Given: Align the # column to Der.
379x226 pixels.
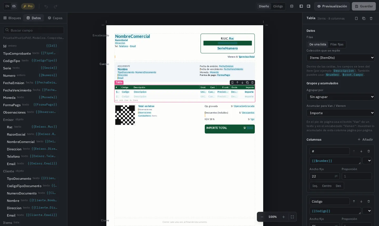Looking at the screenshot, I should [338, 186].
